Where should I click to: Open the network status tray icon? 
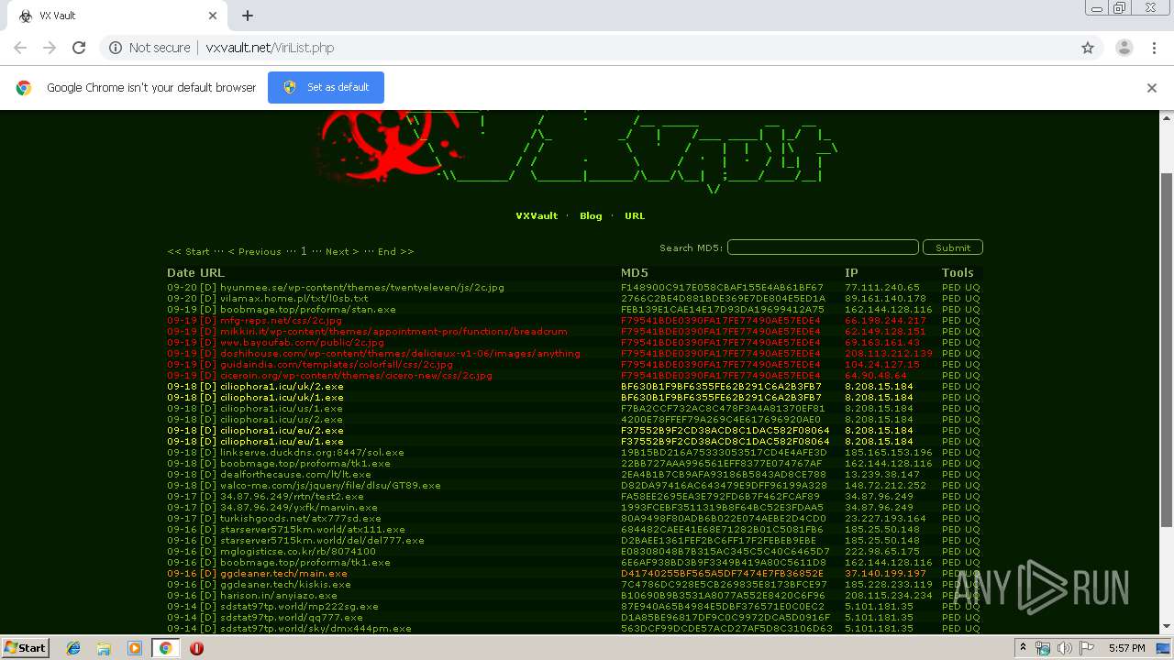click(x=1045, y=648)
